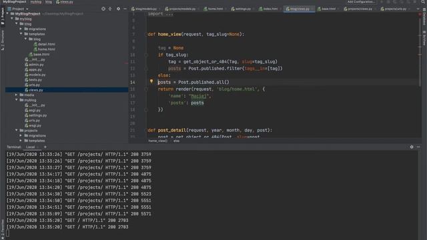
Task: Click last terminal log line "GET / HTTP/1.1"
Action: 67,227
